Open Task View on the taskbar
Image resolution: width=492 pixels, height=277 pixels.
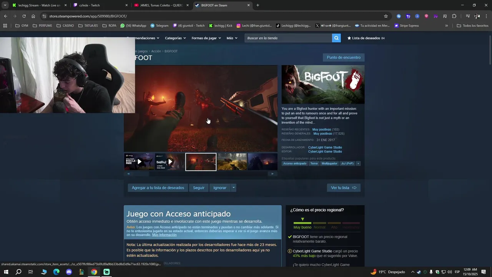[31, 272]
